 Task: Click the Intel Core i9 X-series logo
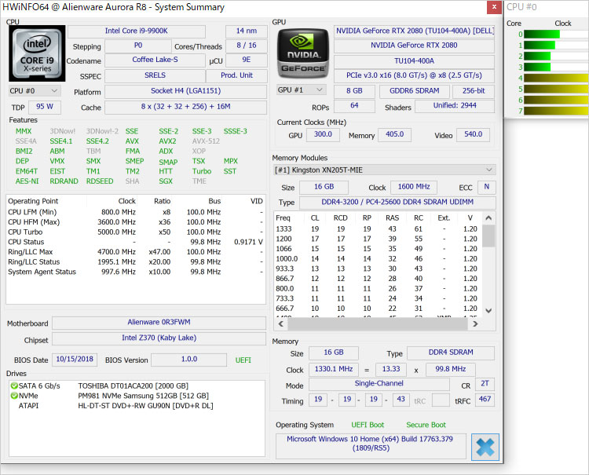pos(37,53)
